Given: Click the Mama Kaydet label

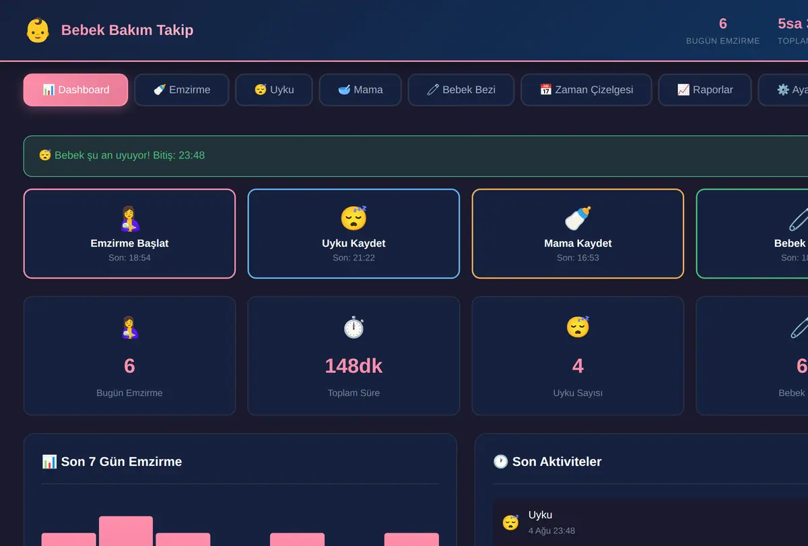Looking at the screenshot, I should tap(578, 243).
